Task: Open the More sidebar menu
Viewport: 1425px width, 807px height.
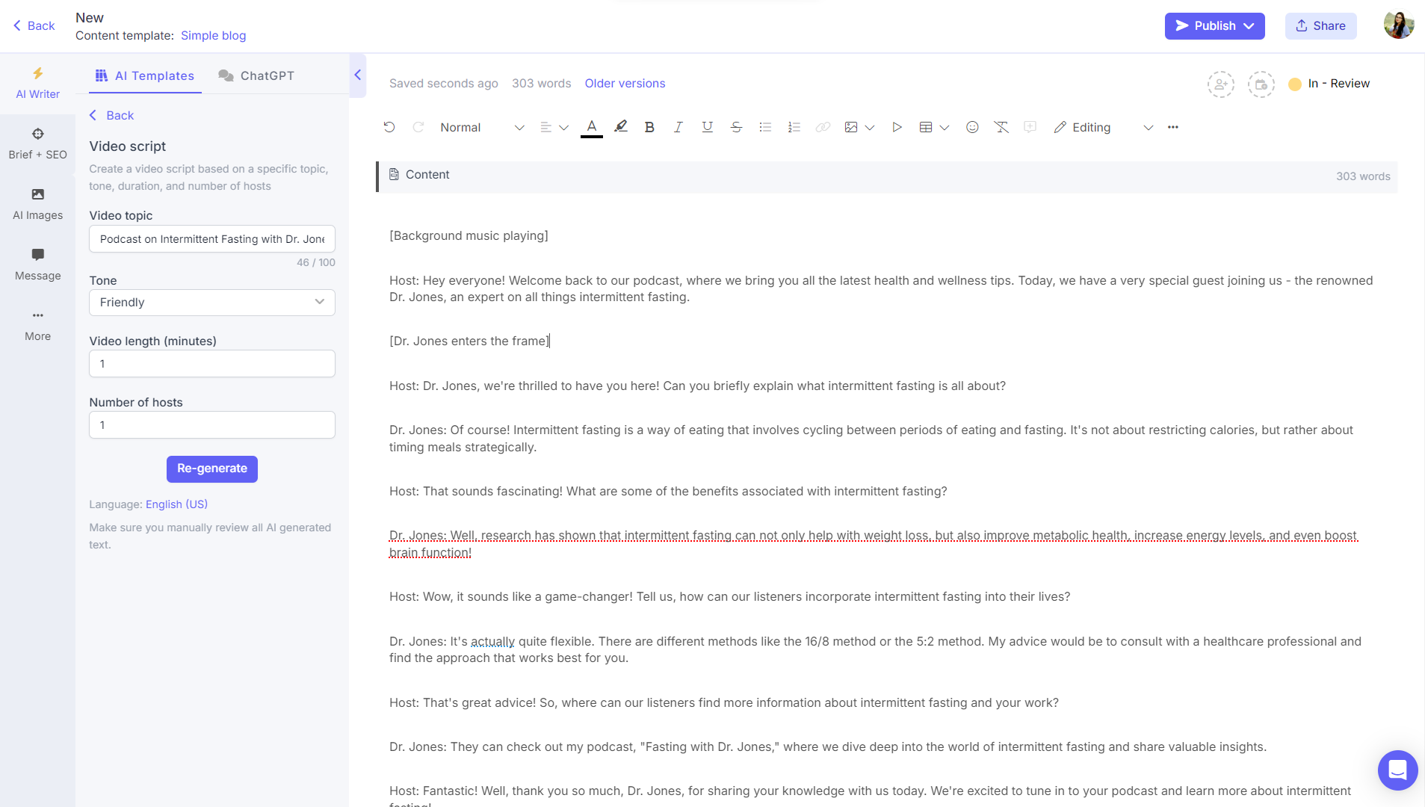Action: pos(37,325)
